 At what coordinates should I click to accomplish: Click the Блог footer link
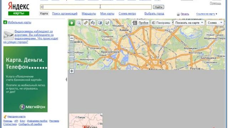tap(22, 121)
